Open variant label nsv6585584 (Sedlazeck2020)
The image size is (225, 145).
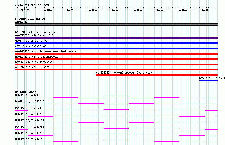(x=35, y=35)
